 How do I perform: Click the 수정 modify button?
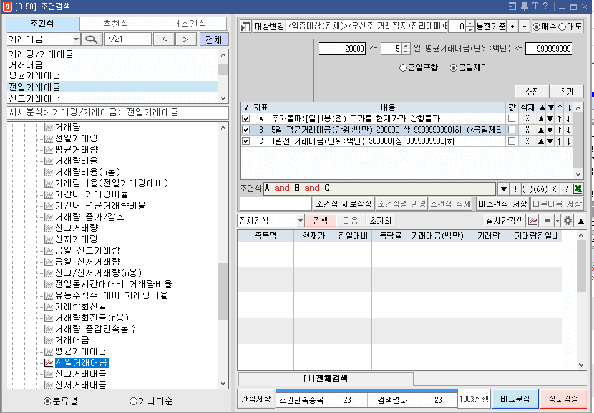point(532,92)
